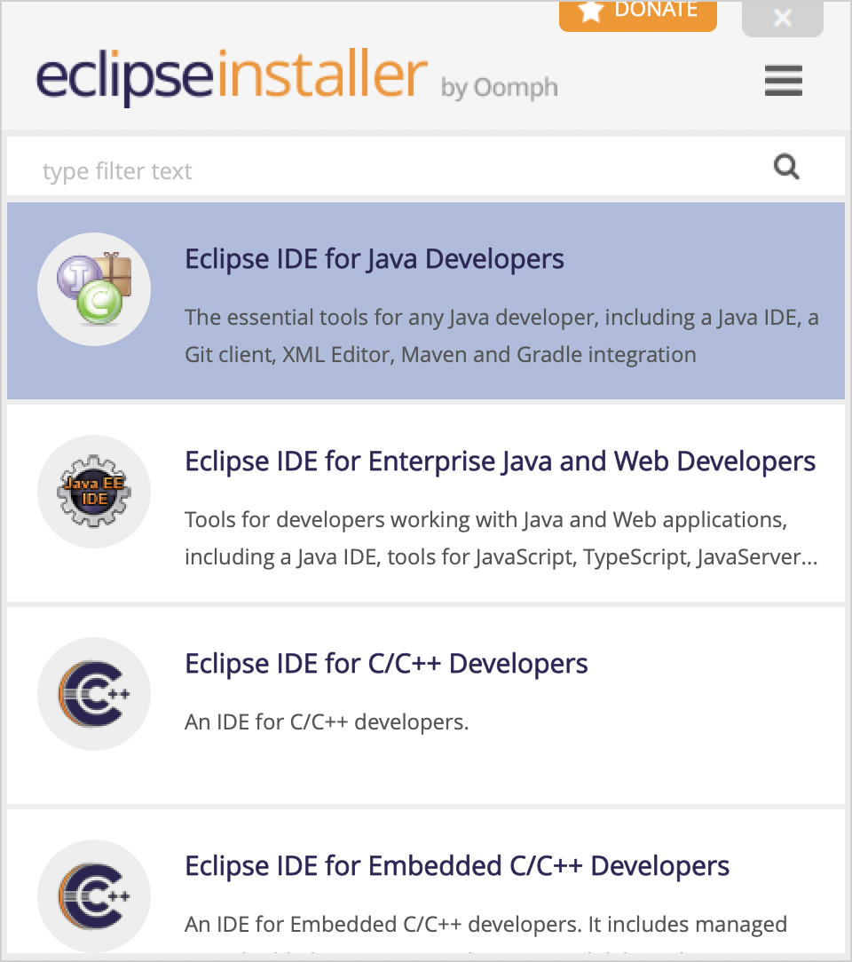
Task: Click the DONATE button
Action: pos(638,15)
